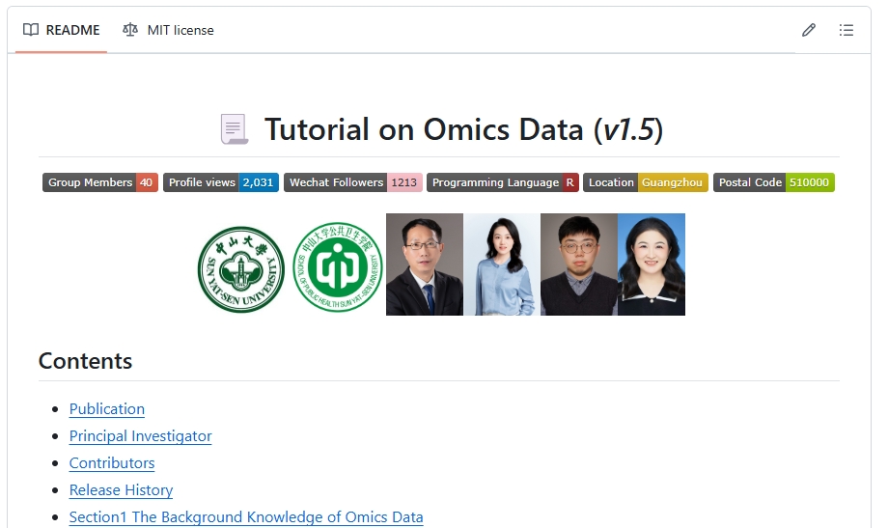Open the Release History link

121,490
